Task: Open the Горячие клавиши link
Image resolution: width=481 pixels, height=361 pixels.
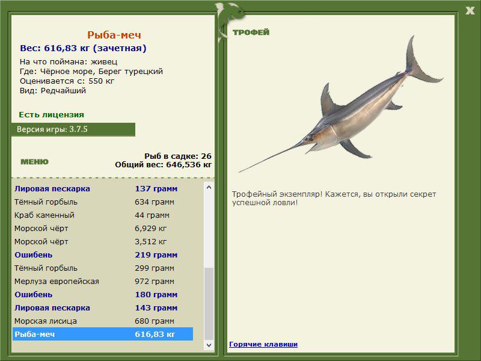Action: [x=263, y=344]
